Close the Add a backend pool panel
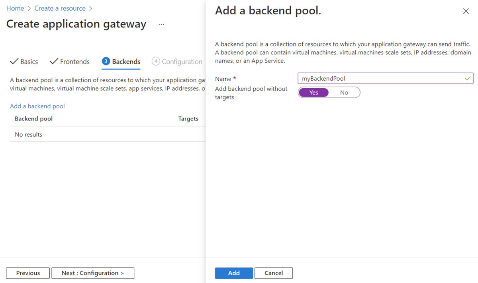The image size is (478, 283). [x=466, y=12]
